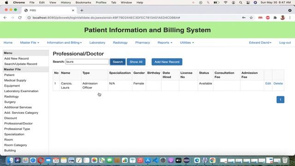Click the Search button

[118, 62]
